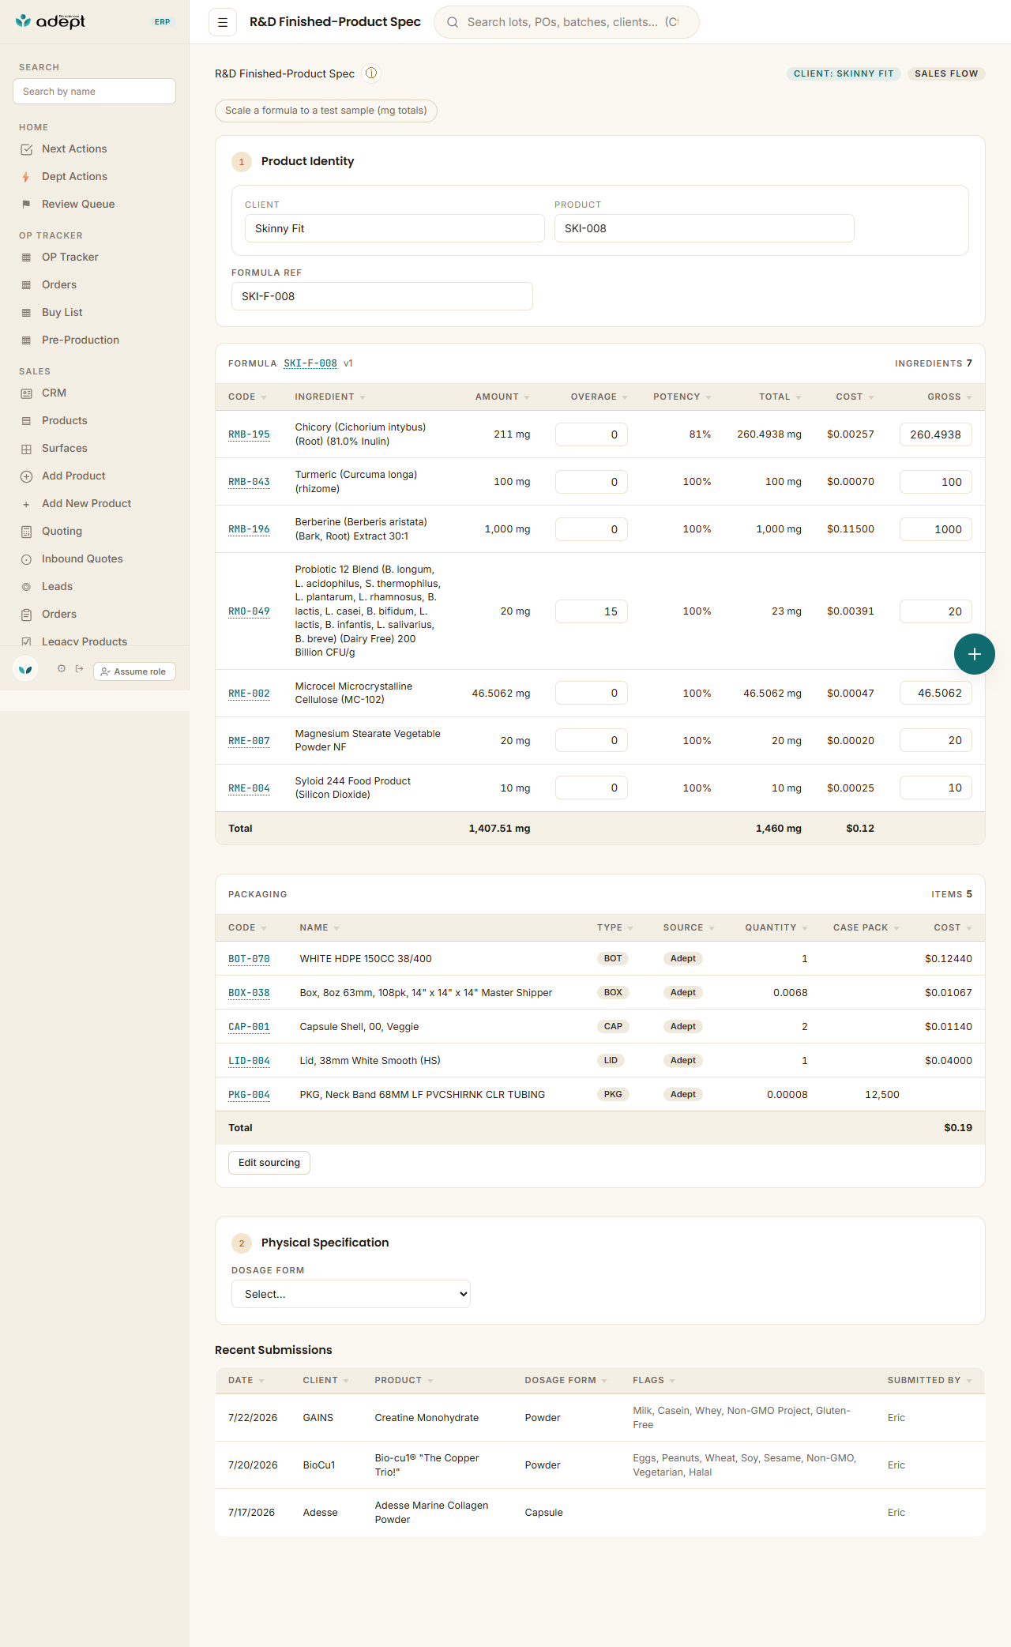Click the floating green plus button
The width and height of the screenshot is (1011, 1647).
[x=975, y=654]
